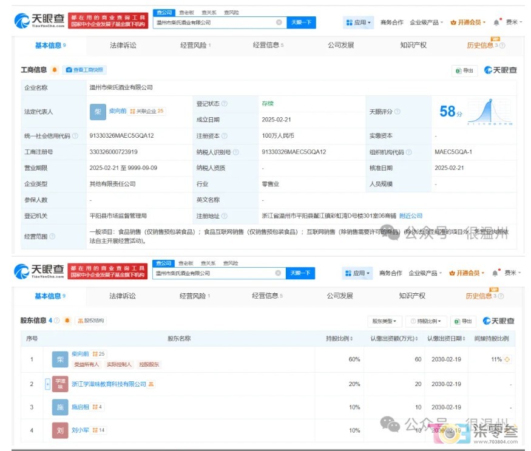Click the 施 avatar in shareholder row 3

coord(60,407)
